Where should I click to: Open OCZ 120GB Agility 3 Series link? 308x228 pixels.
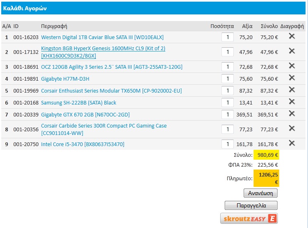point(112,67)
